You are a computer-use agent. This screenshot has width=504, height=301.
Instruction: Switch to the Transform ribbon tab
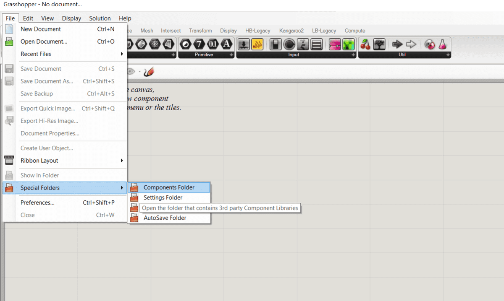(200, 31)
